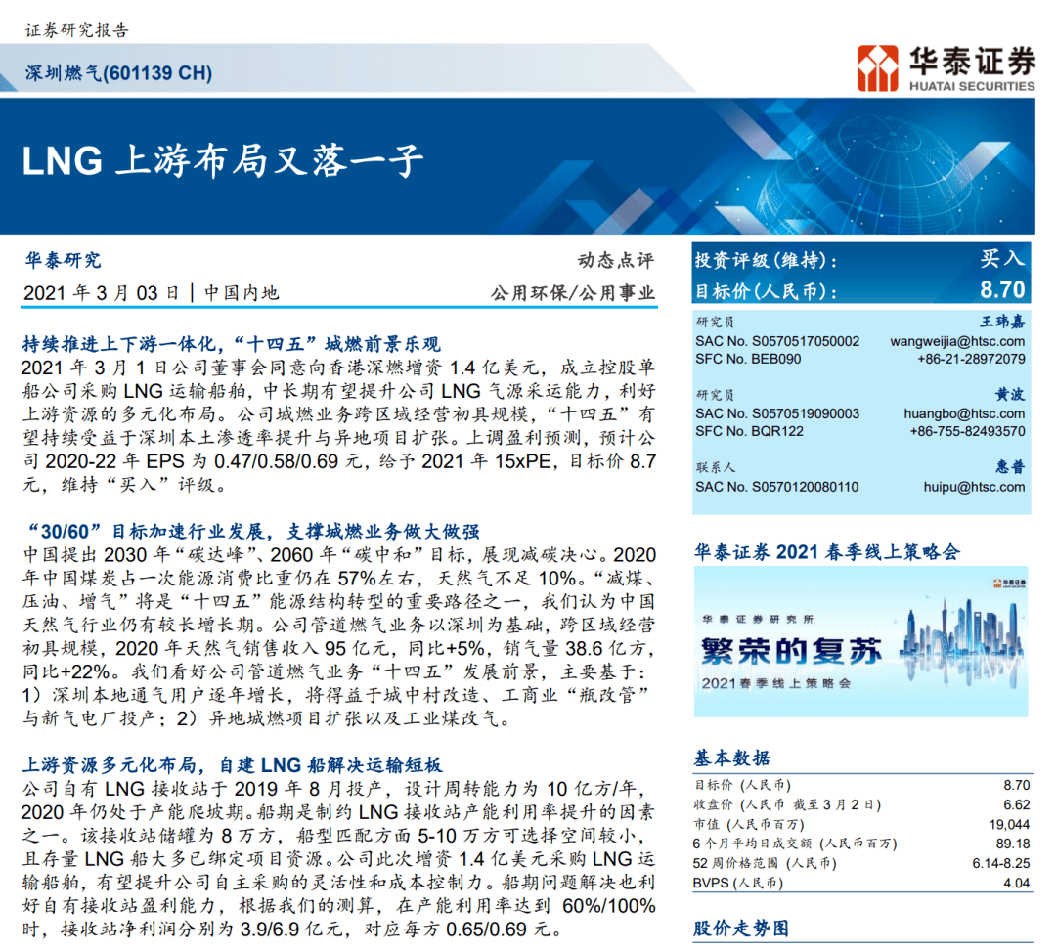
Task: Open the 繁荣的复苏 strategy conference banner
Action: click(x=860, y=641)
